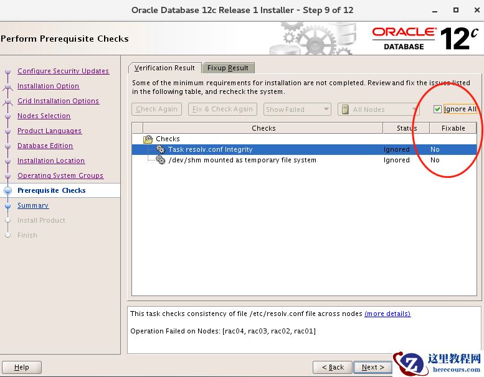Switch to the Verification Result tab

click(x=164, y=68)
